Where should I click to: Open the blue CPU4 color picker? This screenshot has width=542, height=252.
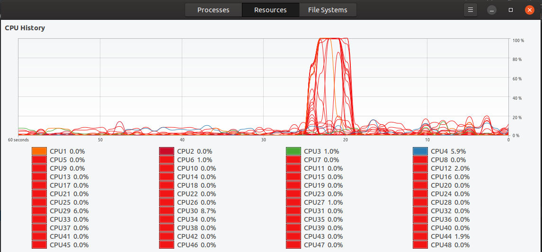pos(420,151)
